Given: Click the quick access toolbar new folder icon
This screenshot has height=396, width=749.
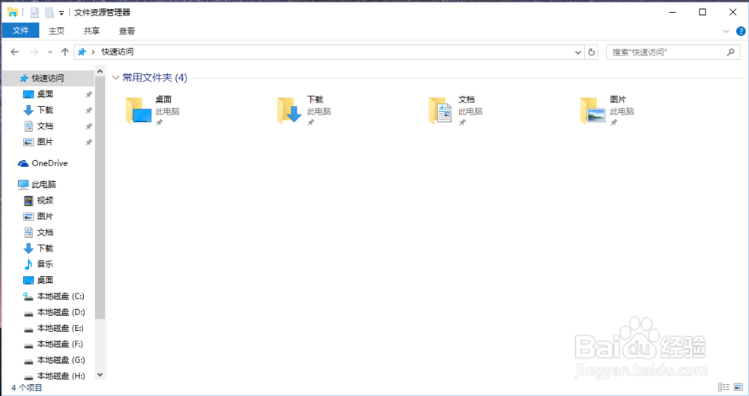Looking at the screenshot, I should tap(49, 13).
